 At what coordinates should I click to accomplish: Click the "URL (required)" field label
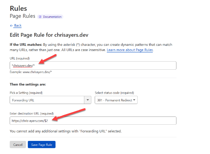click(x=20, y=58)
